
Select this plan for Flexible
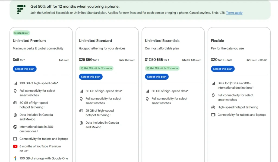click(223, 69)
